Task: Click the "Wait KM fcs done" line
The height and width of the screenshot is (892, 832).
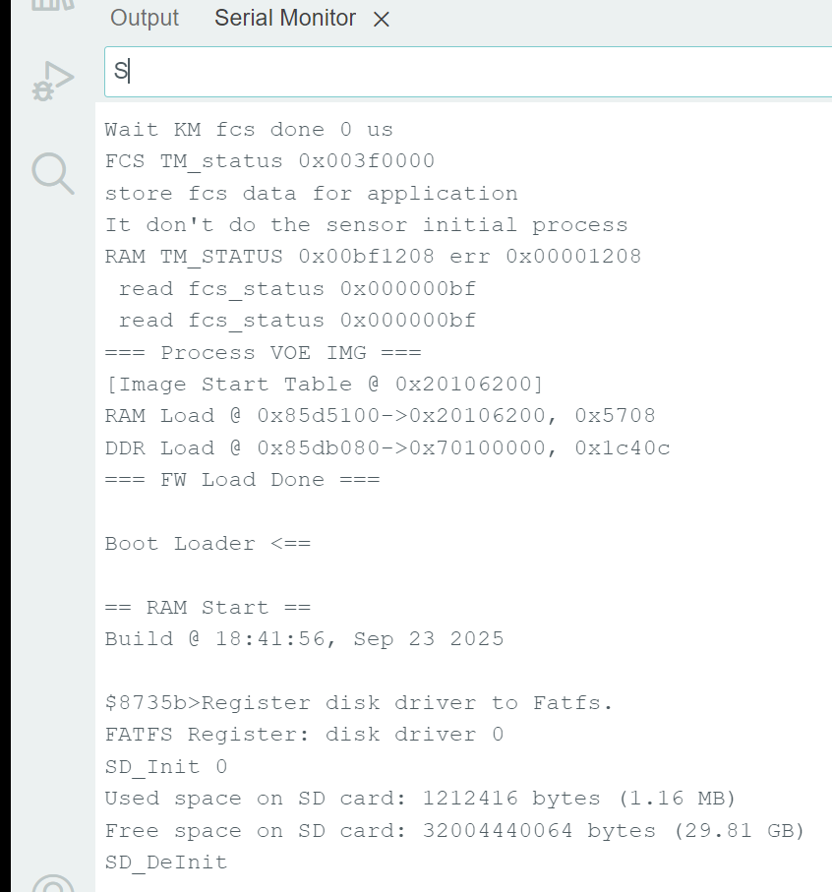Action: tap(249, 130)
